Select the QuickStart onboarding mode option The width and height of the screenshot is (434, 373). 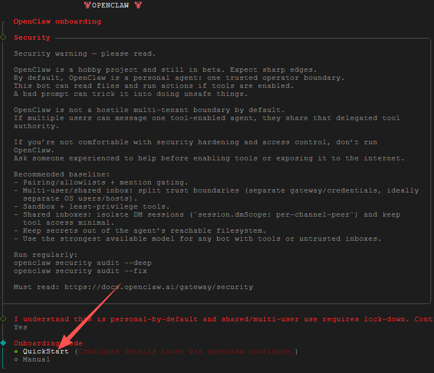(45, 351)
